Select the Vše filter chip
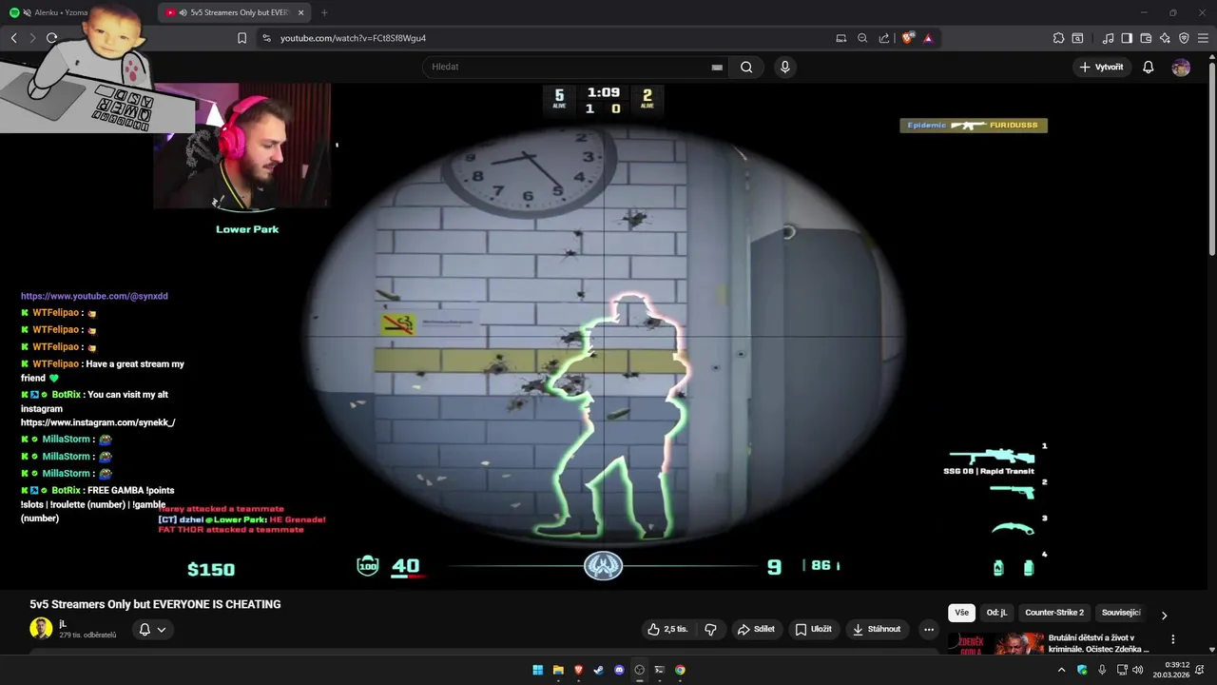This screenshot has height=685, width=1217. point(961,613)
